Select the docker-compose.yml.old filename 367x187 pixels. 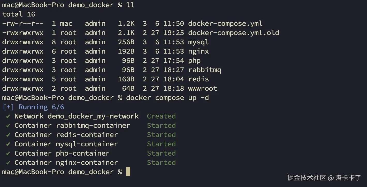coord(234,33)
